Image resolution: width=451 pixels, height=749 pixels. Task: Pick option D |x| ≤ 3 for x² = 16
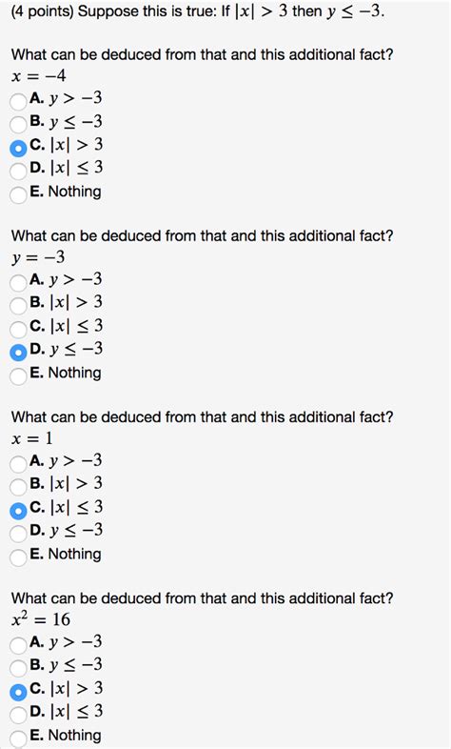click(18, 715)
